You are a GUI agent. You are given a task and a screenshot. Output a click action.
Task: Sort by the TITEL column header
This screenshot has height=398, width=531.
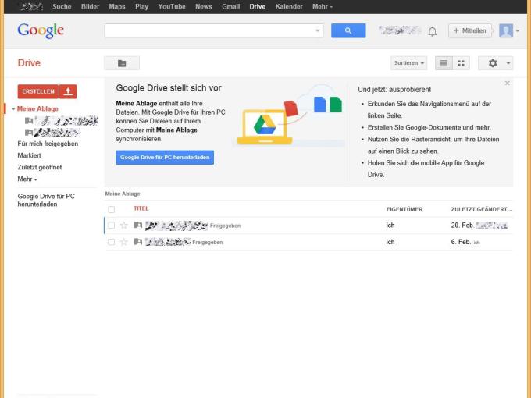141,208
